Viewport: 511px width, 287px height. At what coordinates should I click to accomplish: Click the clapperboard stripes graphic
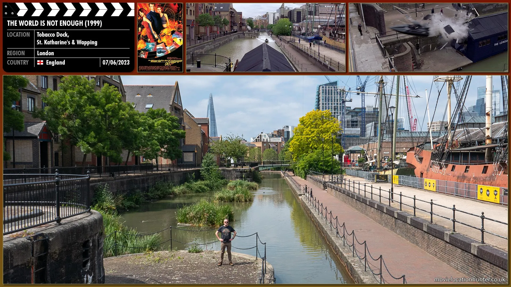[69, 10]
